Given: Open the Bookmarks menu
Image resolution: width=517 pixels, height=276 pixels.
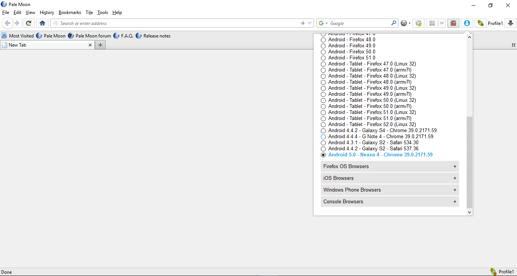Looking at the screenshot, I should (70, 12).
